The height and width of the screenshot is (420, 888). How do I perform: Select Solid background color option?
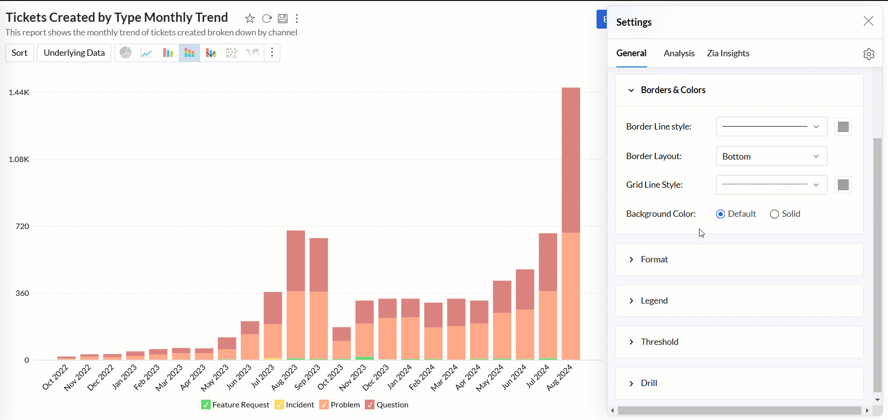coord(774,214)
